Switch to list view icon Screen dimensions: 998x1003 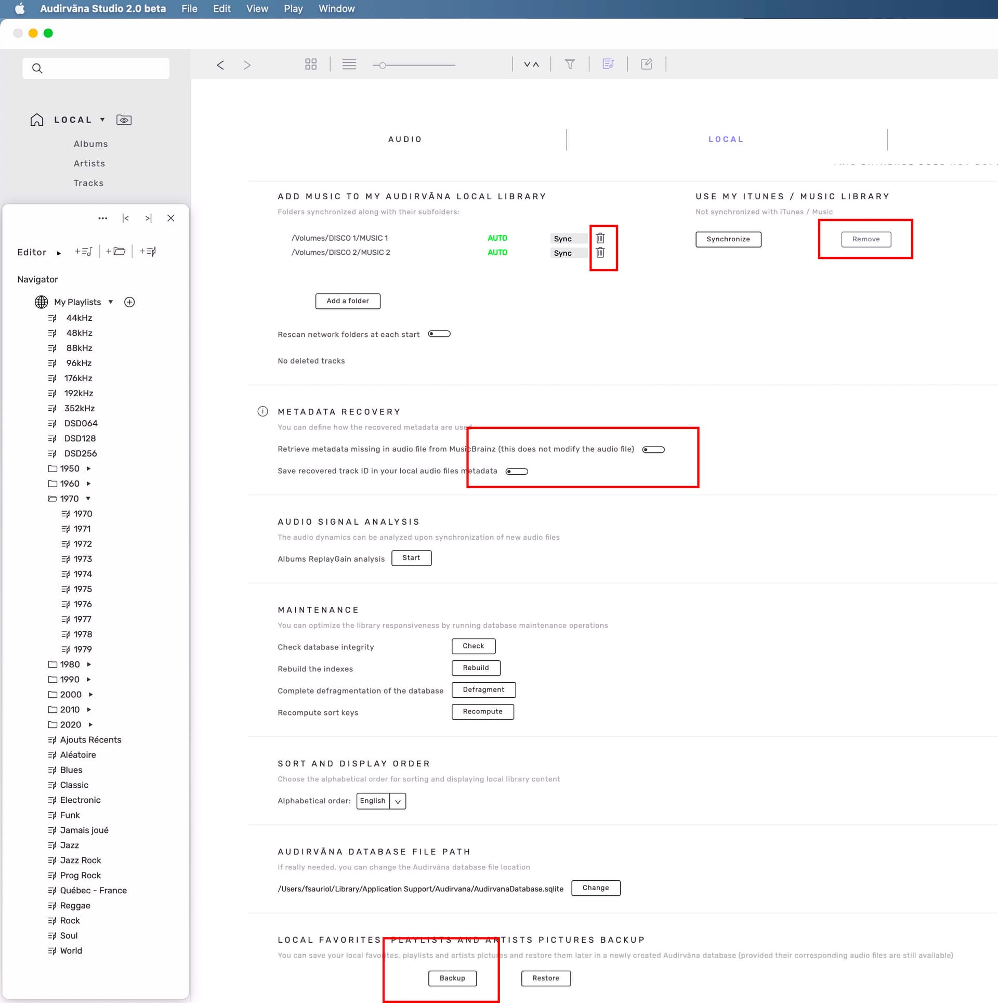pyautogui.click(x=349, y=64)
